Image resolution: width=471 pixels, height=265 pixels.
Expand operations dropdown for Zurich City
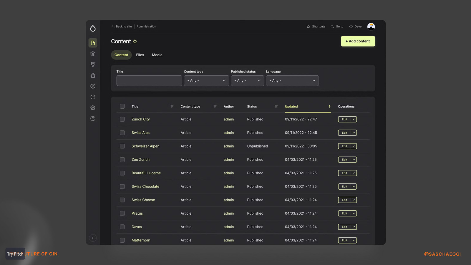354,119
